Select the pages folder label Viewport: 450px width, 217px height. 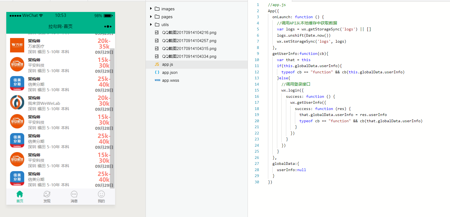coord(167,17)
